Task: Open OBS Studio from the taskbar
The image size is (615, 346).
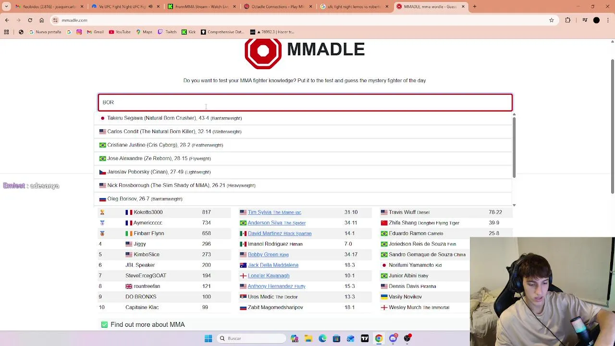Action: click(407, 338)
